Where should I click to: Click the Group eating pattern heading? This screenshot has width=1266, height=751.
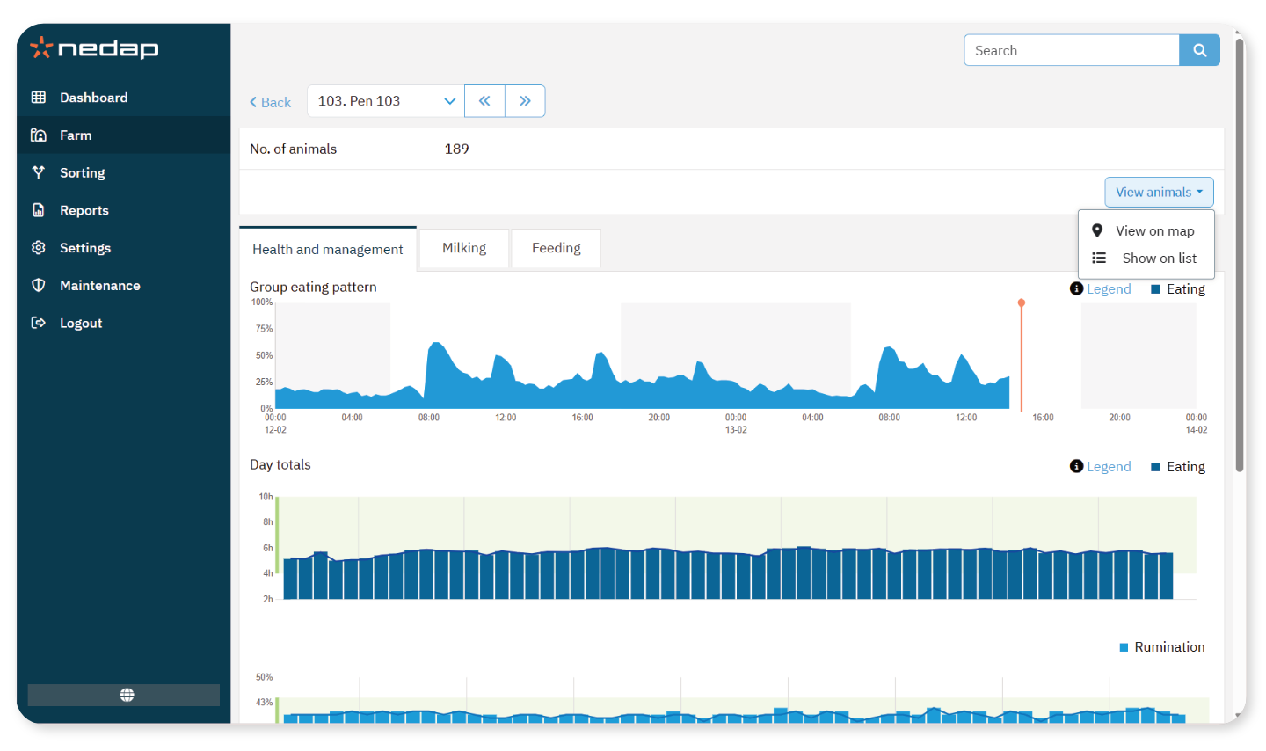point(313,287)
